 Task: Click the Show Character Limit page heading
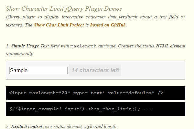(64, 8)
